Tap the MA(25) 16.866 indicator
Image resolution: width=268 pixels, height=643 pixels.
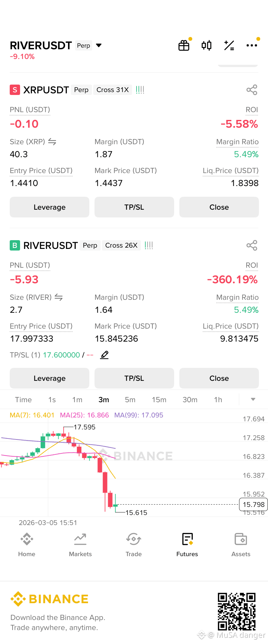(x=84, y=415)
